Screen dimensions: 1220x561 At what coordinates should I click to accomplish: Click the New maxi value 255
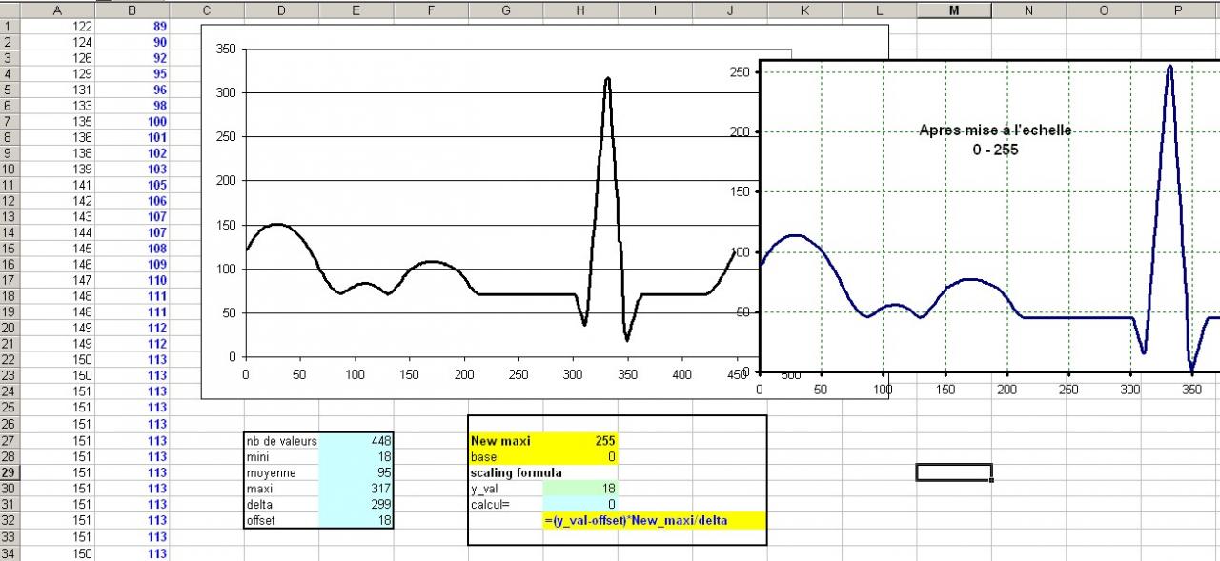pyautogui.click(x=579, y=441)
